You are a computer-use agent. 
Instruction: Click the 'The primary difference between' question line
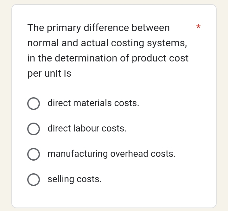tap(98, 28)
